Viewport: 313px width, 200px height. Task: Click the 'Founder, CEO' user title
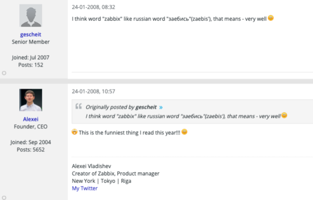[31, 126]
